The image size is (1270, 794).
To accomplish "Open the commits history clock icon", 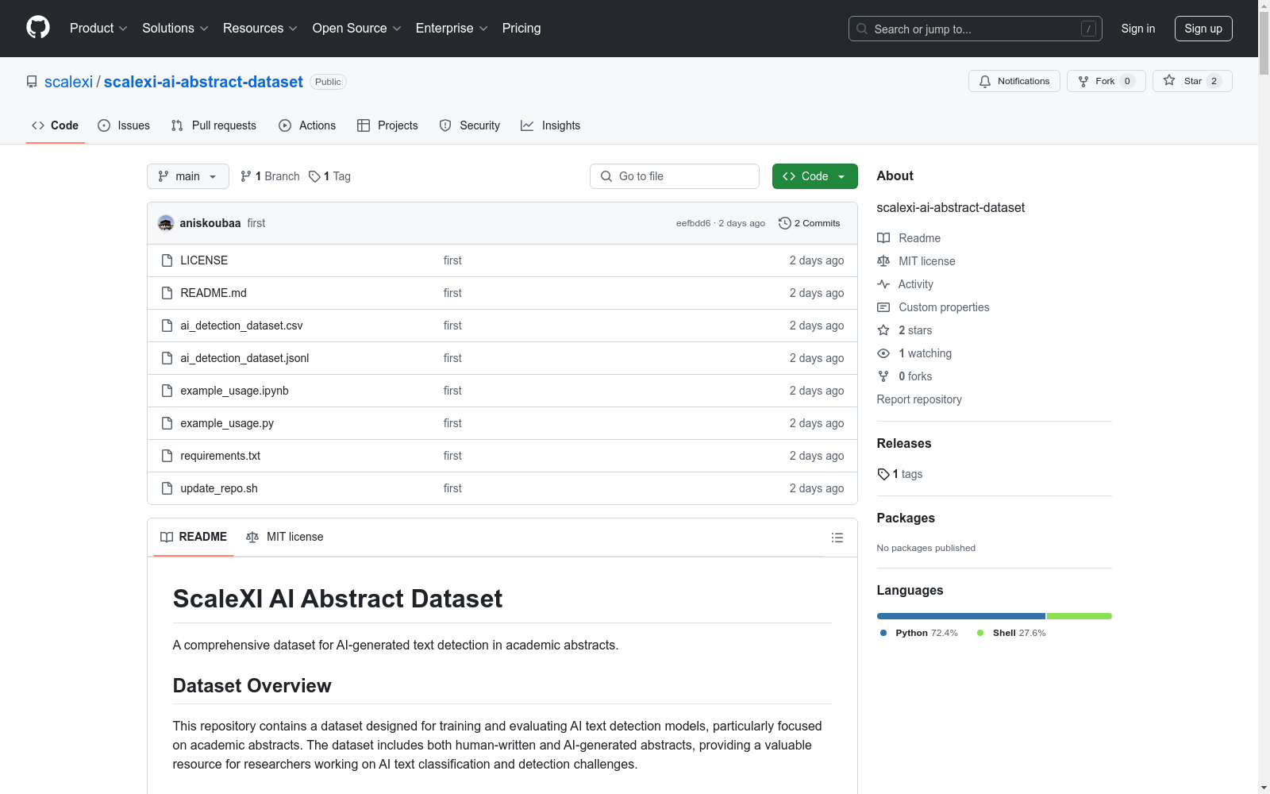I will pyautogui.click(x=784, y=223).
